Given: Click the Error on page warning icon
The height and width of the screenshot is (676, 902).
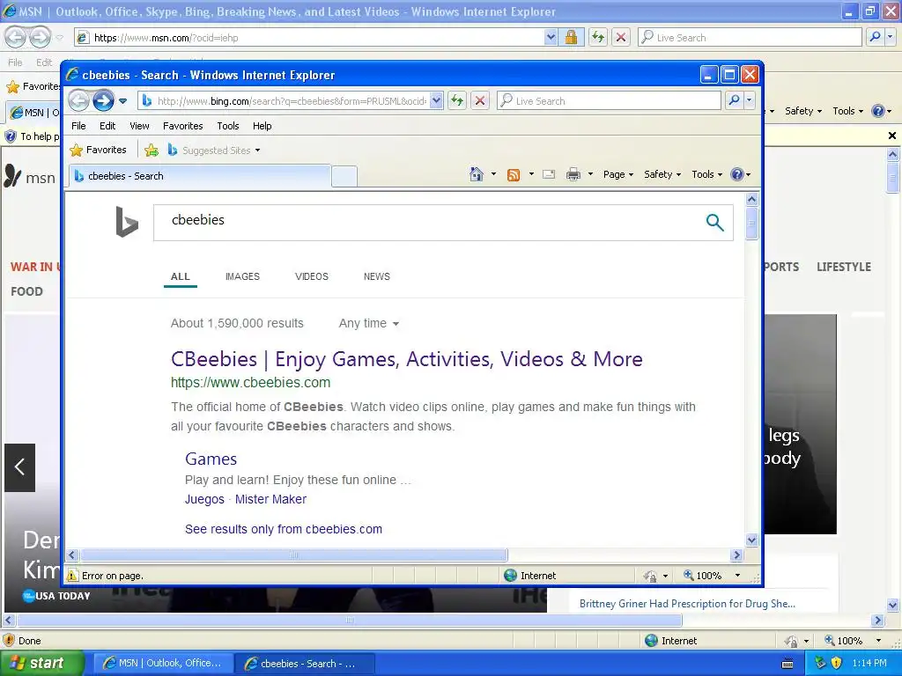Looking at the screenshot, I should click(x=72, y=576).
